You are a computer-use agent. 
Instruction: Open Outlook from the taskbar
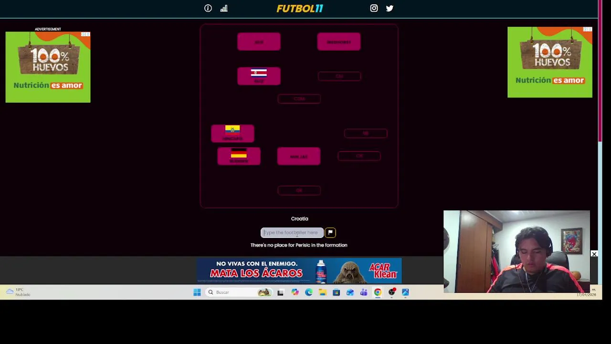350,292
